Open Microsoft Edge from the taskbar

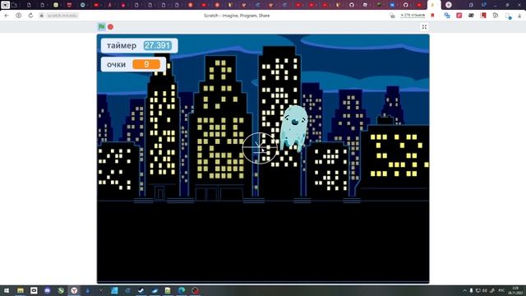tap(182, 290)
